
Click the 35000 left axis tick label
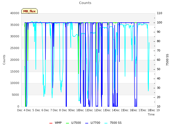[15, 25]
